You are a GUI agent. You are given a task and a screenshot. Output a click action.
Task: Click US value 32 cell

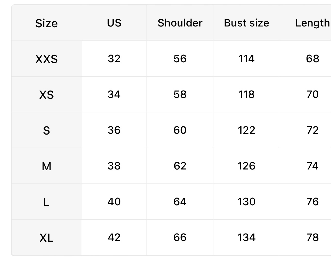(114, 59)
